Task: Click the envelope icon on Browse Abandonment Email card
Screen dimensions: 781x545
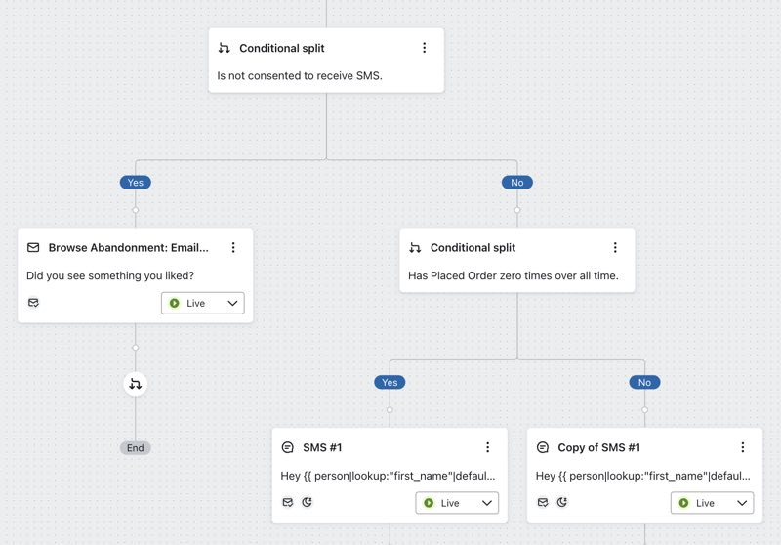Action: (33, 248)
